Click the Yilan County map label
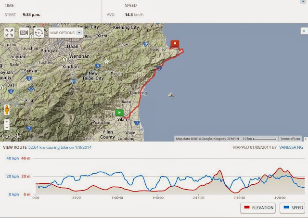Viewport: 308px width, 218px height. click(107, 135)
